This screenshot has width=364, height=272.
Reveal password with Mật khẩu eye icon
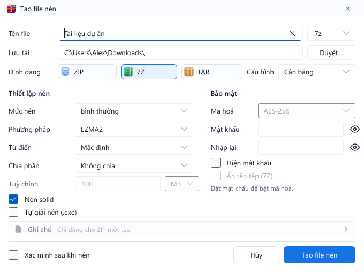pyautogui.click(x=355, y=129)
